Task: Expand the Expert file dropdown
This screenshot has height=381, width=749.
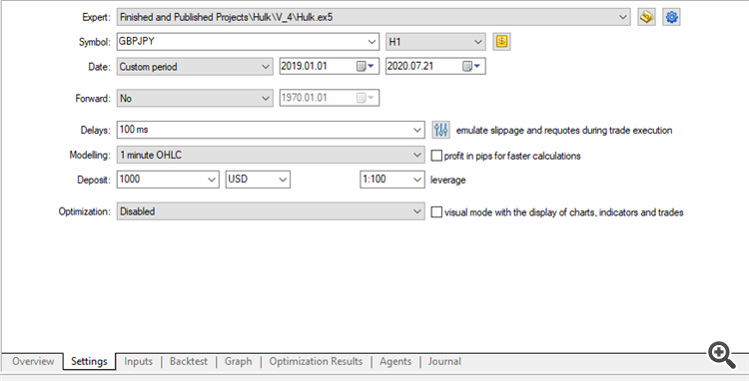Action: pos(623,17)
